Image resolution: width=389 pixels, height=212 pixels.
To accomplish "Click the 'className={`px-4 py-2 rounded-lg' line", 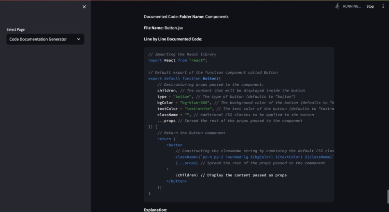I will [255, 157].
